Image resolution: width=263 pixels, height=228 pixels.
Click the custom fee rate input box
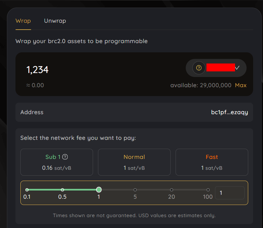tap(229, 193)
